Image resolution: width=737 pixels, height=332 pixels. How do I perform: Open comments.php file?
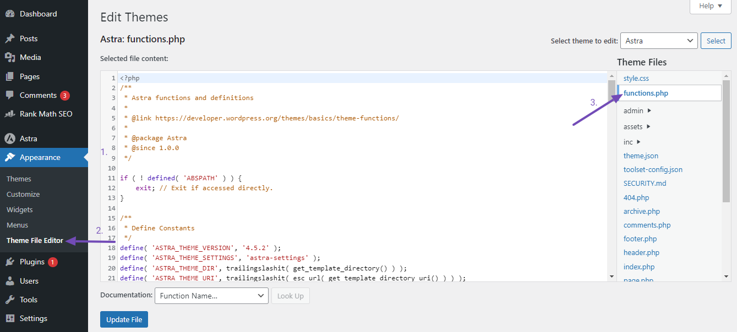pos(647,225)
